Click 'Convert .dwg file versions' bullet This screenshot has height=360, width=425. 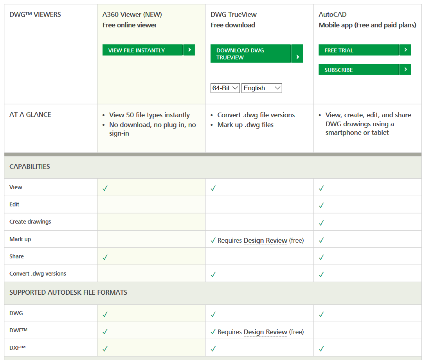[256, 115]
